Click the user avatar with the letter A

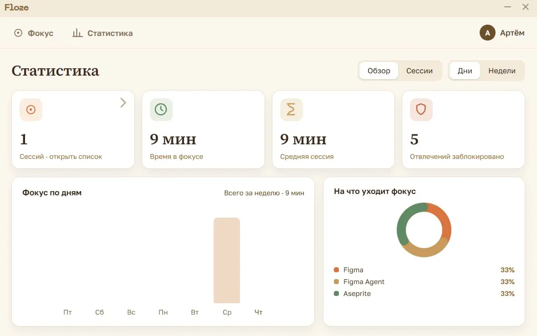(x=487, y=33)
